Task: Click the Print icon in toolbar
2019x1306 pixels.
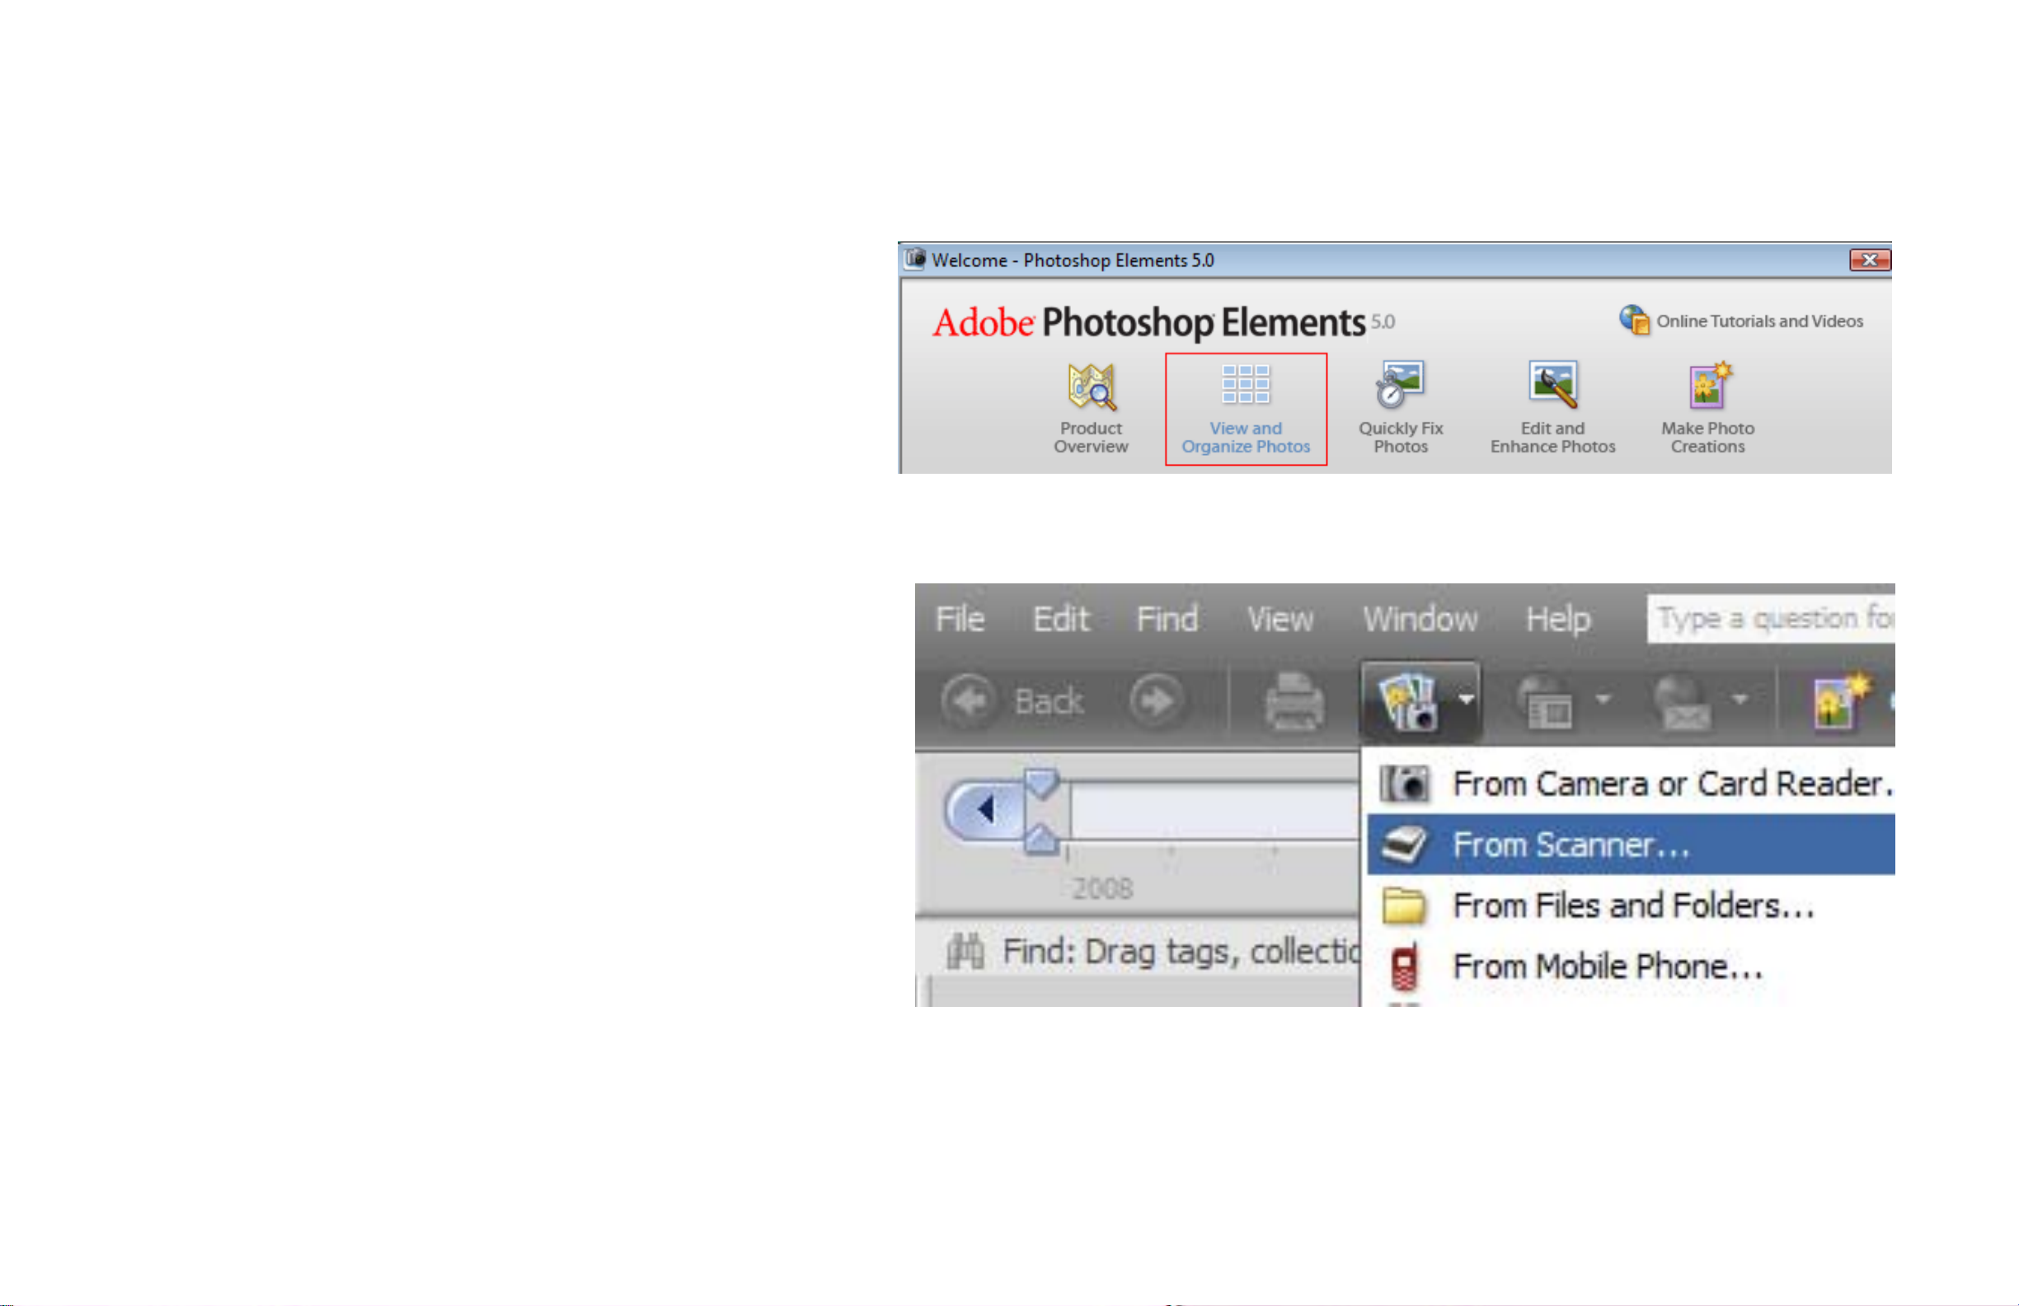Action: 1294,701
